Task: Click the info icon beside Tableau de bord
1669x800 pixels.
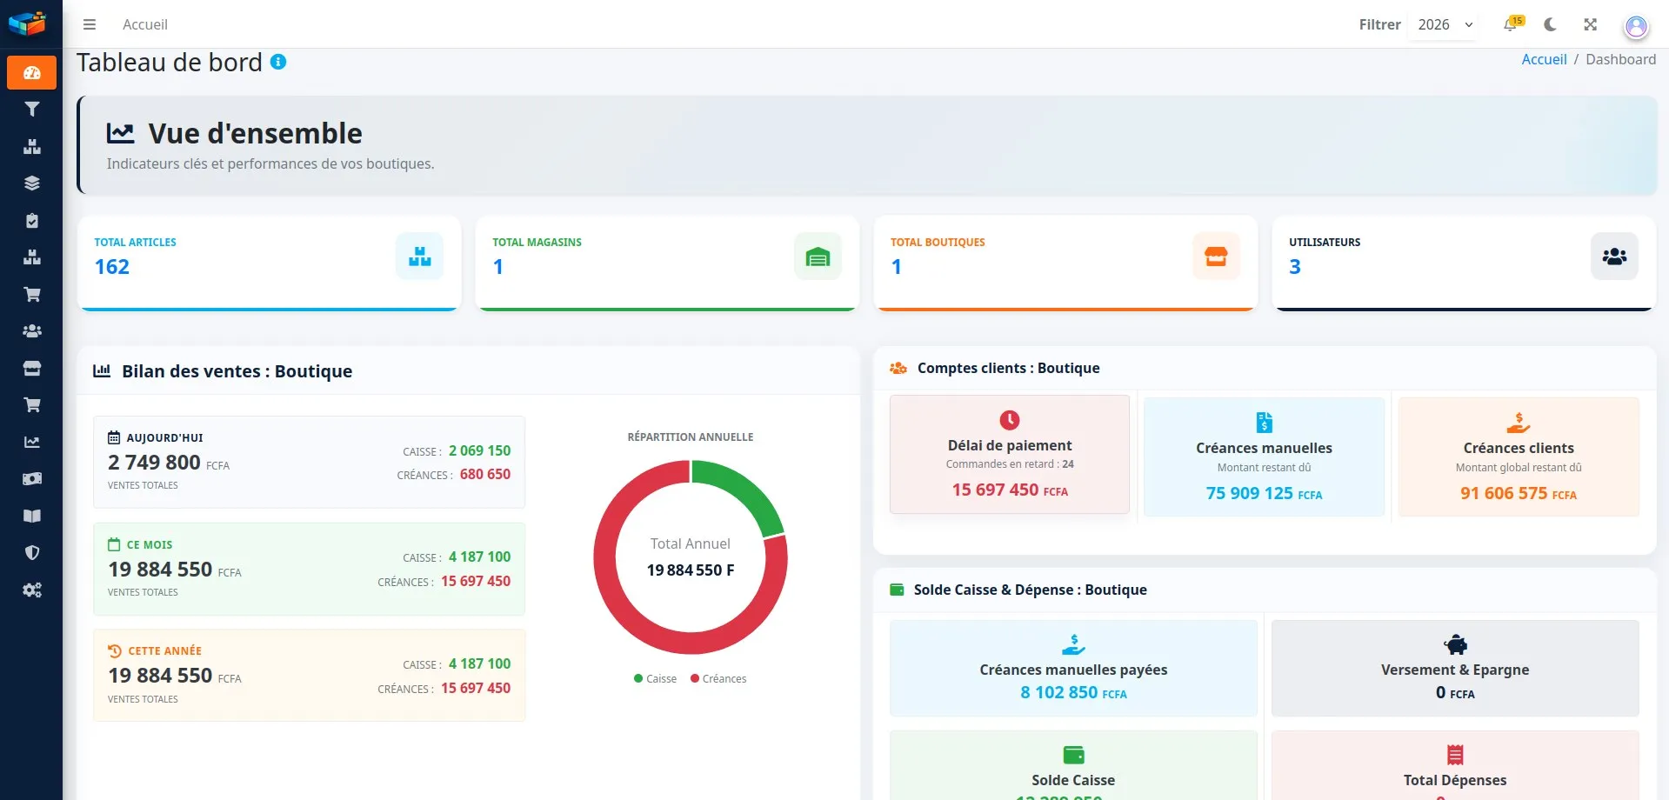Action: pos(278,62)
